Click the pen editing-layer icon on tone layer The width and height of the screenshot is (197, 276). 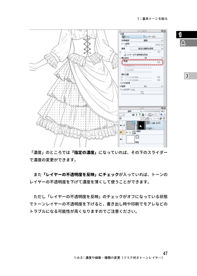point(124,126)
